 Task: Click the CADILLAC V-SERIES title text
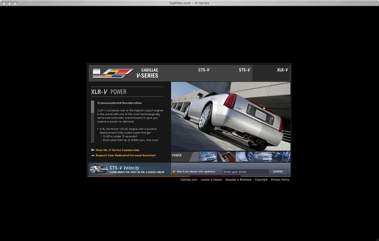[147, 73]
